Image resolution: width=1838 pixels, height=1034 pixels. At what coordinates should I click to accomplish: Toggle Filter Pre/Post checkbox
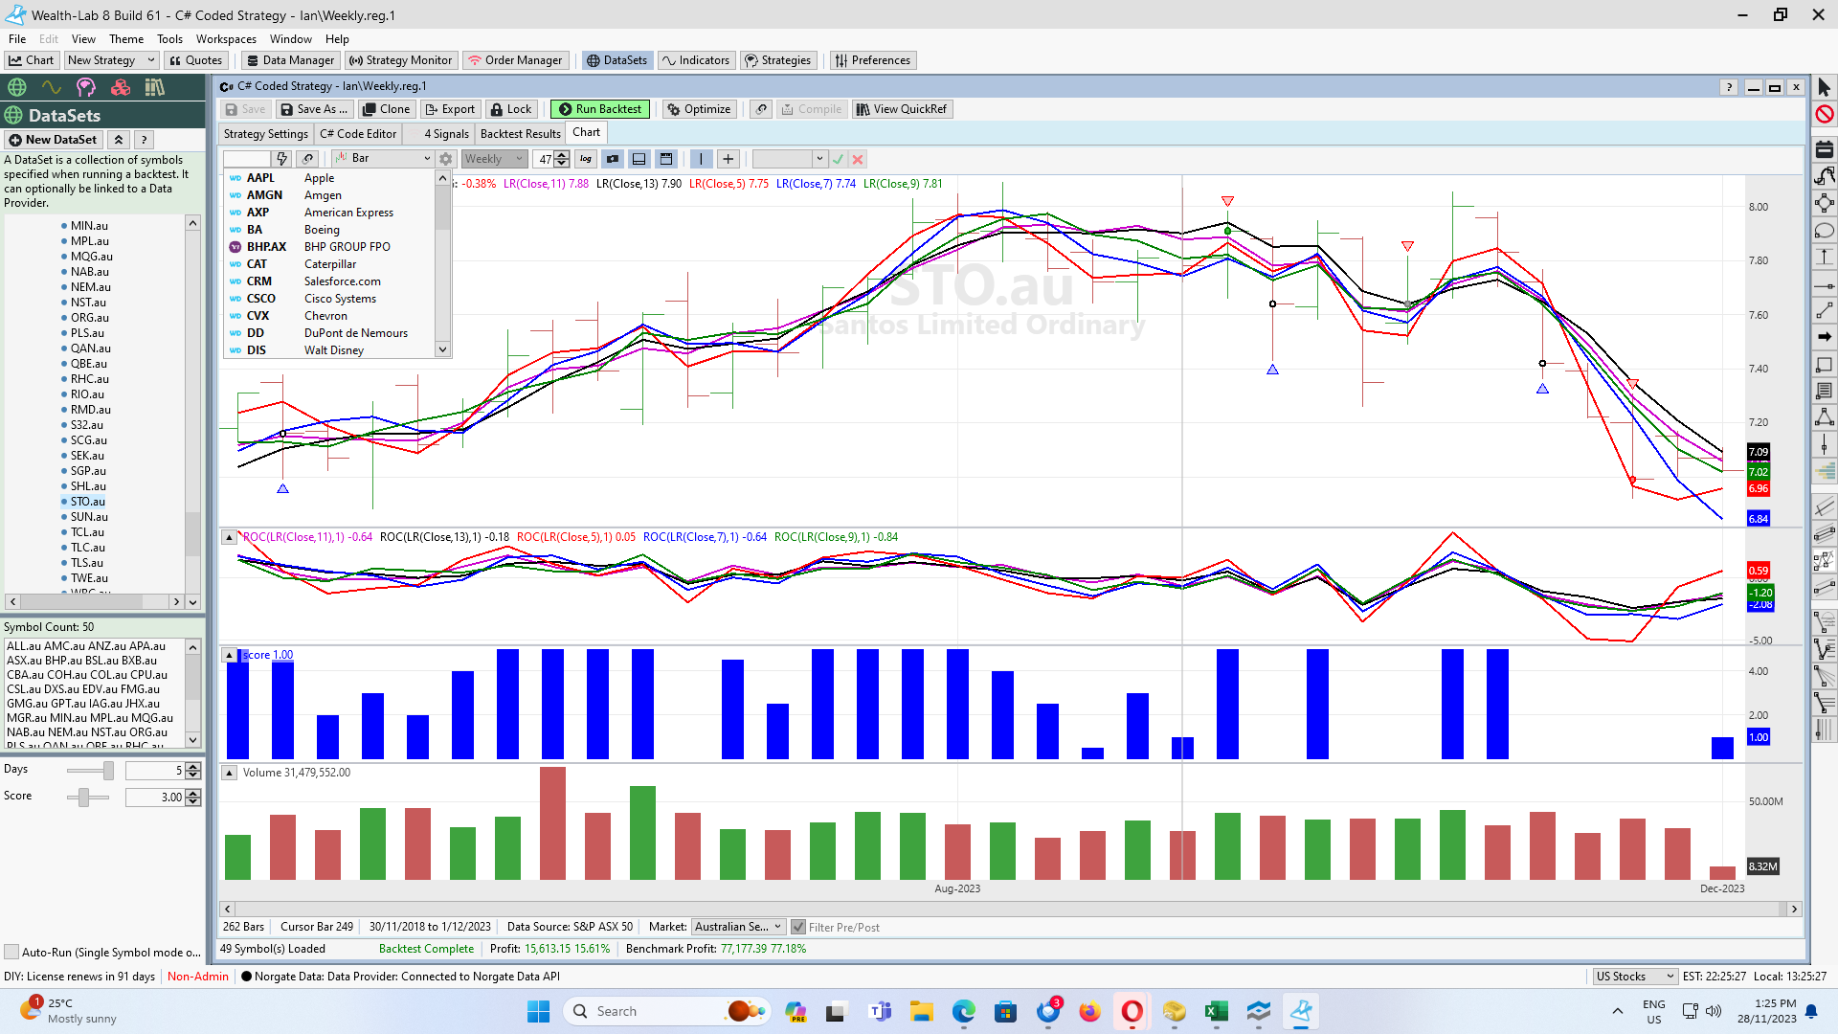click(798, 927)
